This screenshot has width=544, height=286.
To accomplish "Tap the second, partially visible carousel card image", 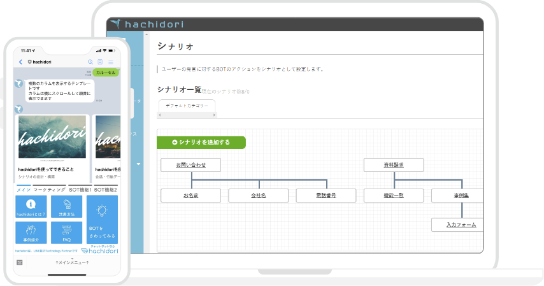I will coord(108,137).
